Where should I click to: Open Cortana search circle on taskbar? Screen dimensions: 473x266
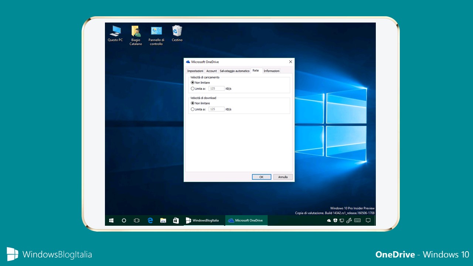click(124, 221)
